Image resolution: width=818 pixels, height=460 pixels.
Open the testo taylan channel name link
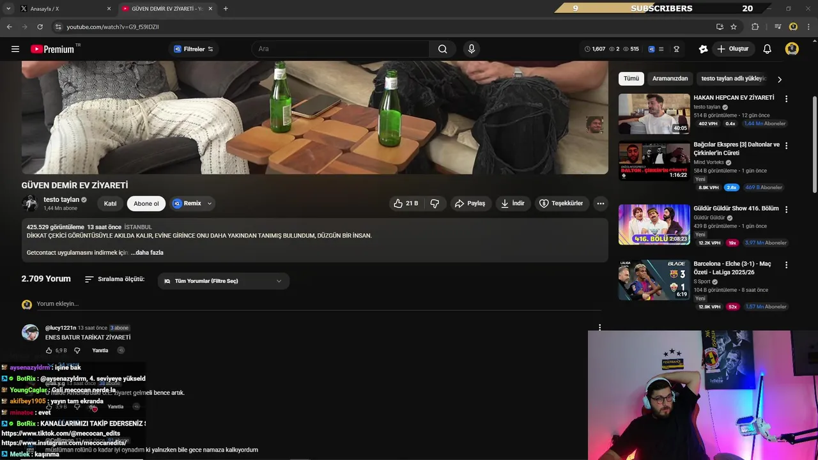click(x=61, y=199)
